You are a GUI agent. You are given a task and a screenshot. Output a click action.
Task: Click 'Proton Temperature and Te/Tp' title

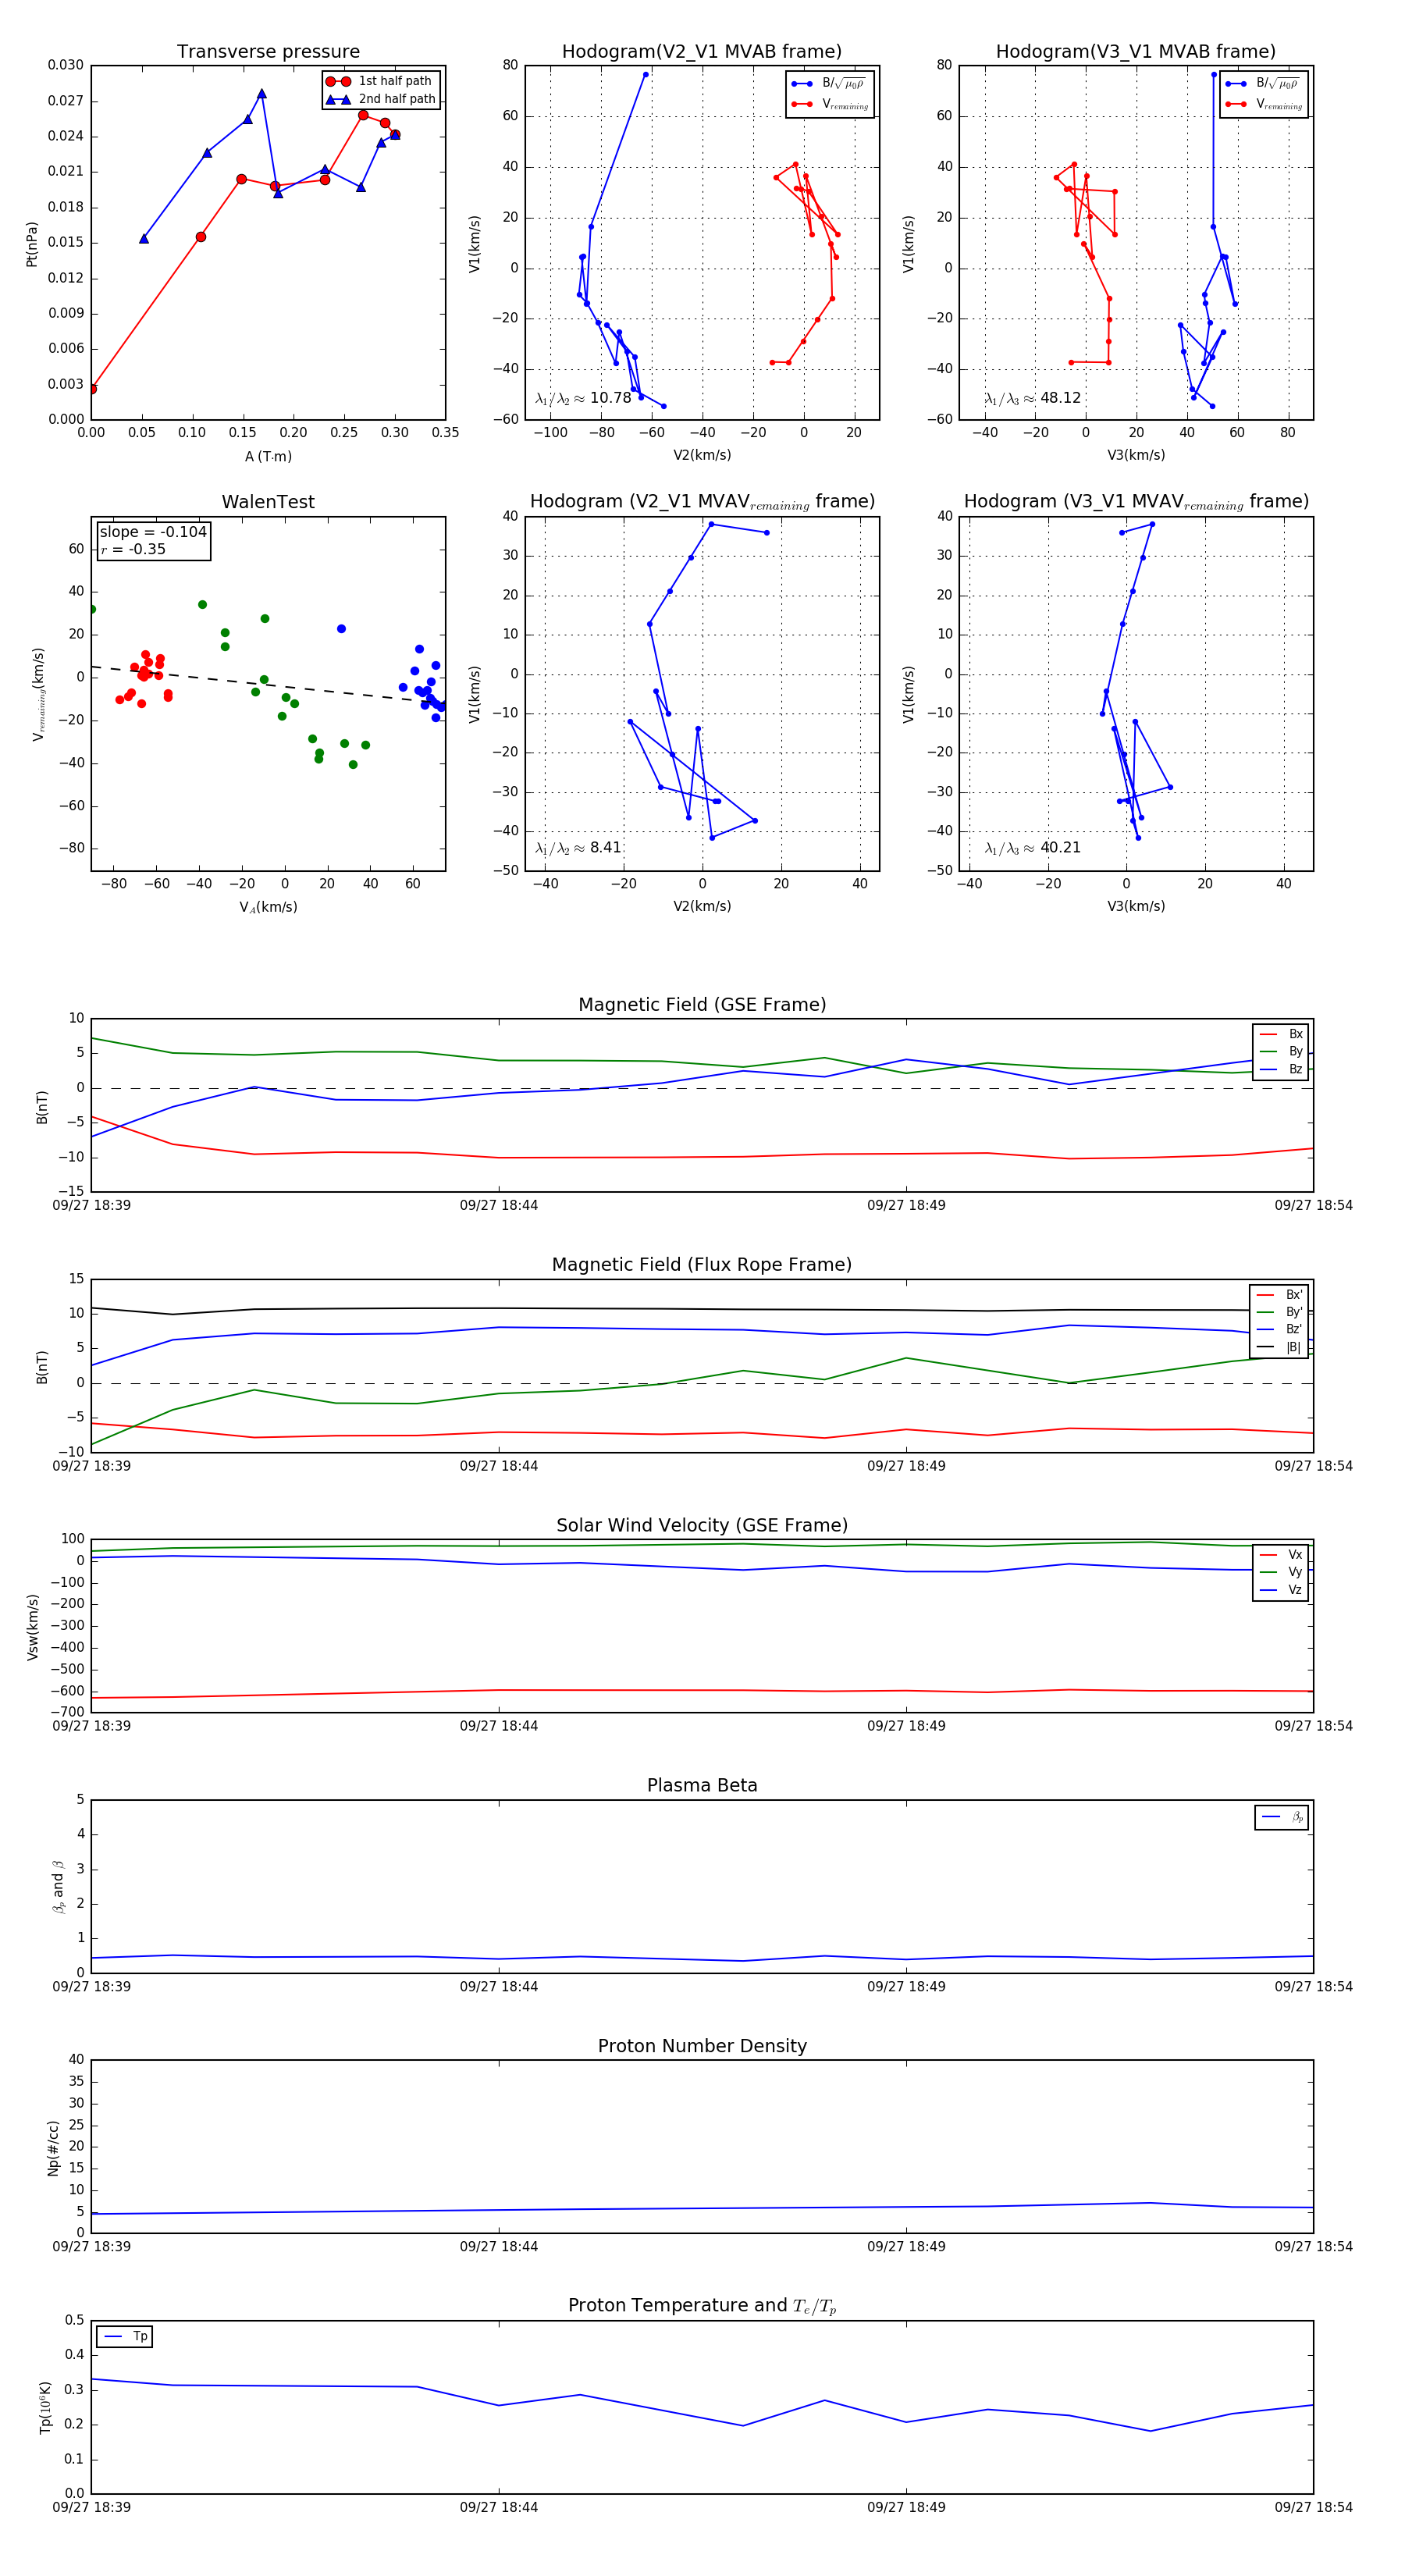(x=702, y=2306)
